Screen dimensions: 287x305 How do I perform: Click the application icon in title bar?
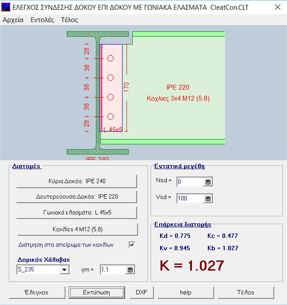pyautogui.click(x=6, y=8)
